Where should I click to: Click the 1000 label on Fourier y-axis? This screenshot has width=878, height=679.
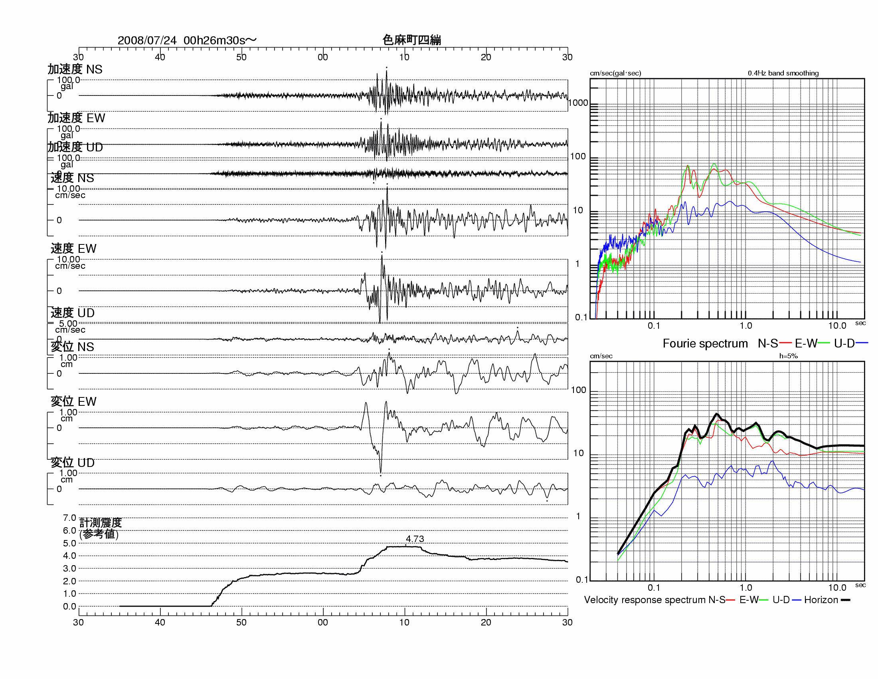[578, 103]
